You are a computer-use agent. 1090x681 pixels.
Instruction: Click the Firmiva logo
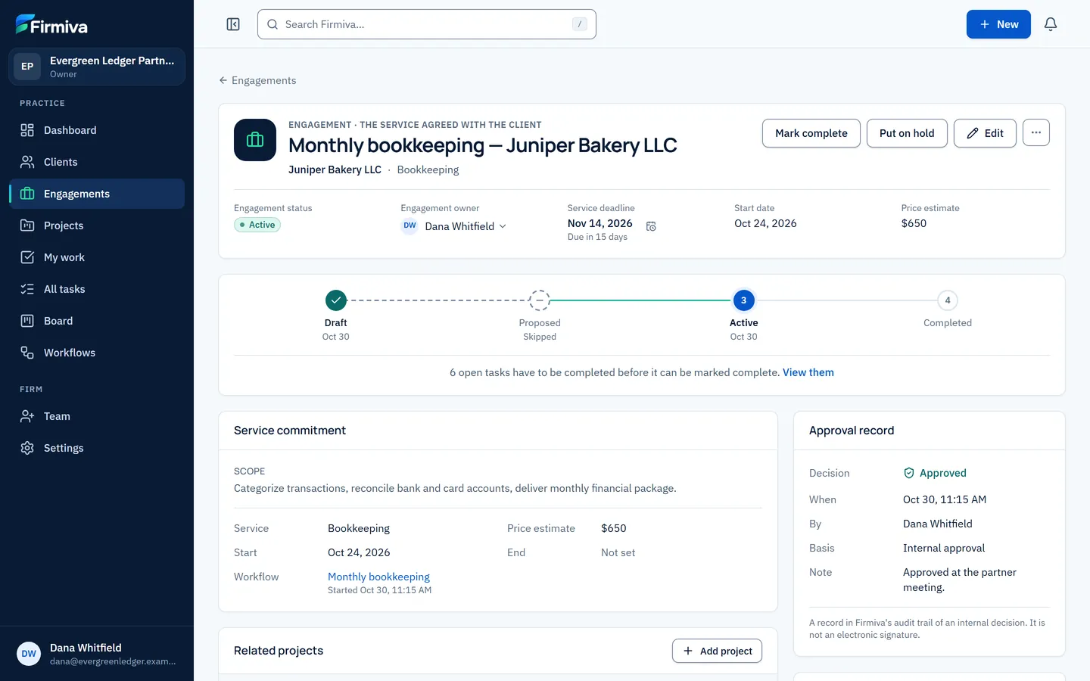51,25
